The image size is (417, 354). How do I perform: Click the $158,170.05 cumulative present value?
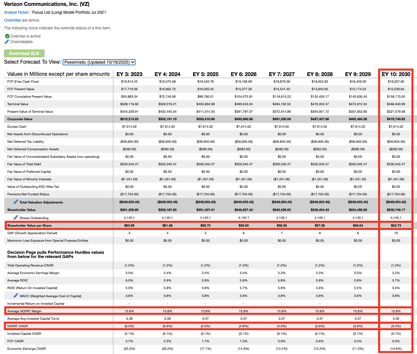point(396,97)
